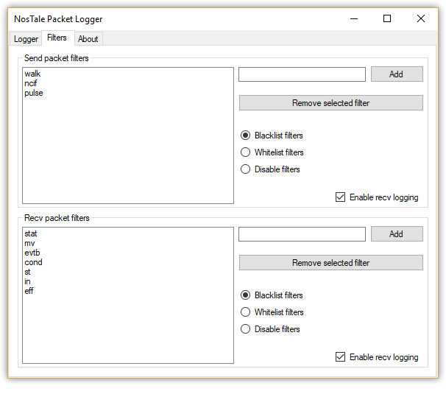Click Remove selected filter for send packets
This screenshot has height=408, width=446.
[330, 103]
